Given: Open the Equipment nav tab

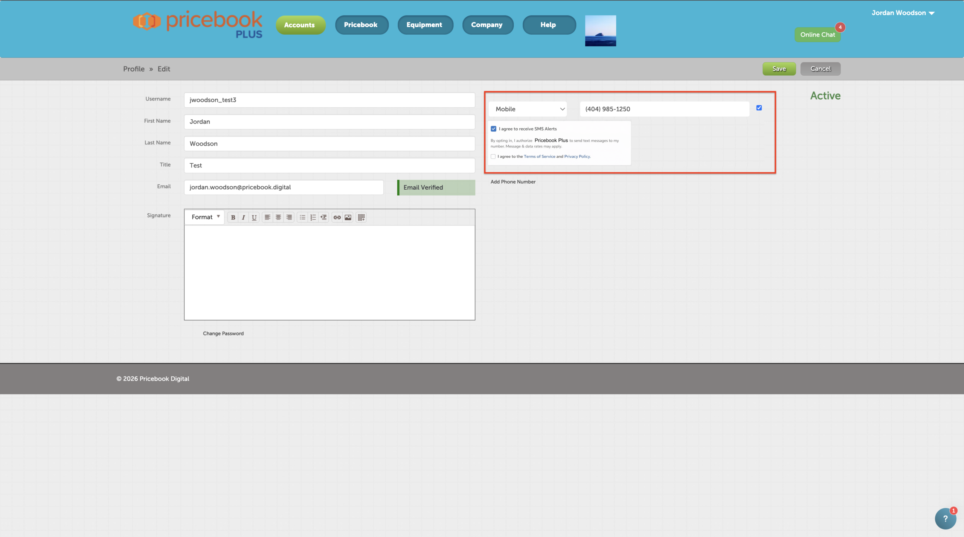Looking at the screenshot, I should click(424, 25).
